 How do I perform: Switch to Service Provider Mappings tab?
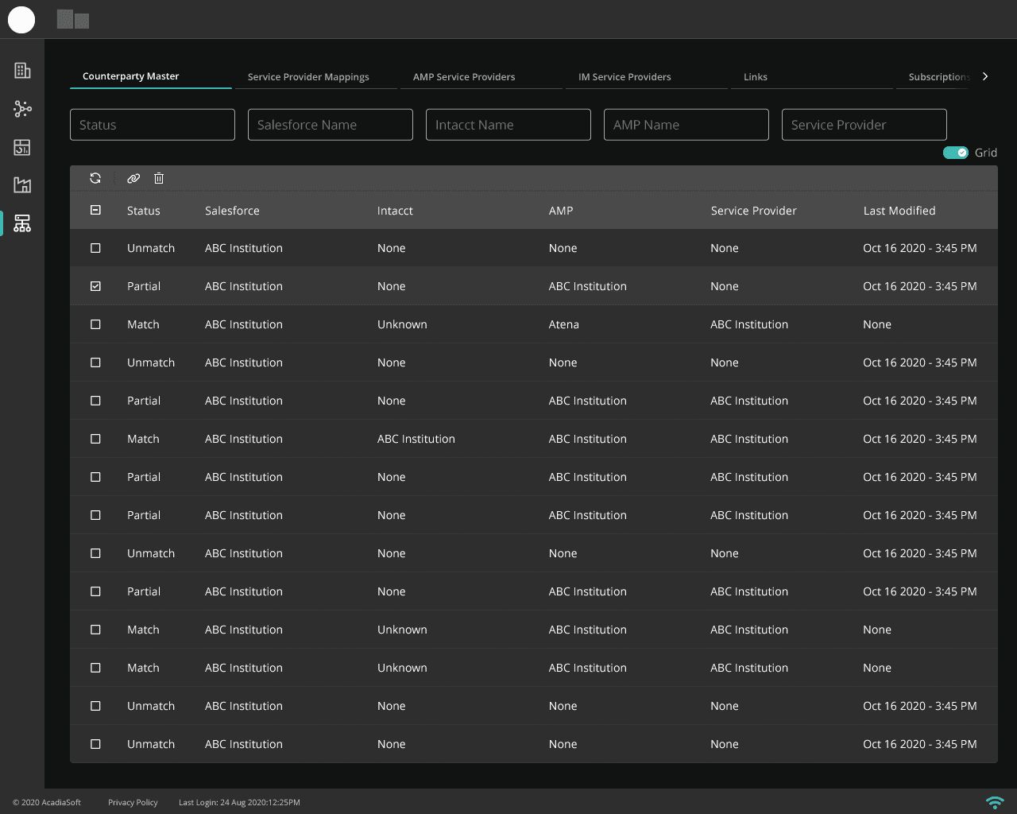(x=308, y=77)
